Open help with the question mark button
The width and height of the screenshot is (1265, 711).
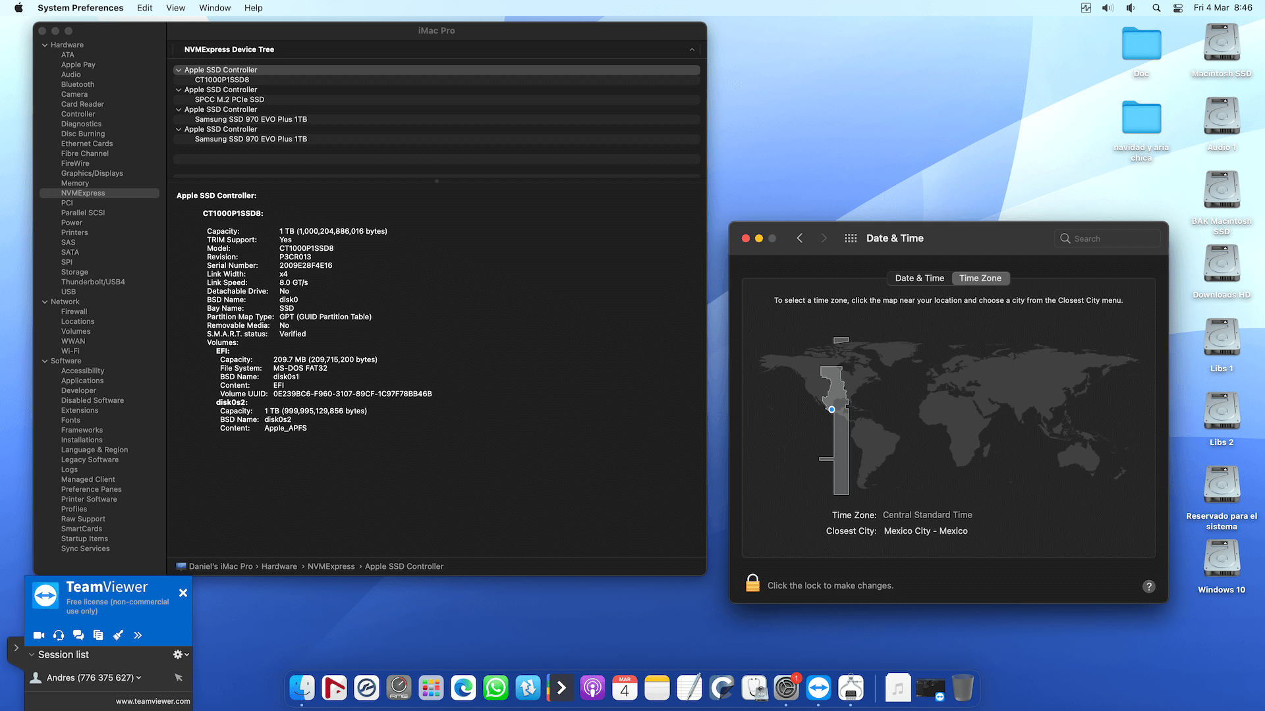[x=1149, y=587]
